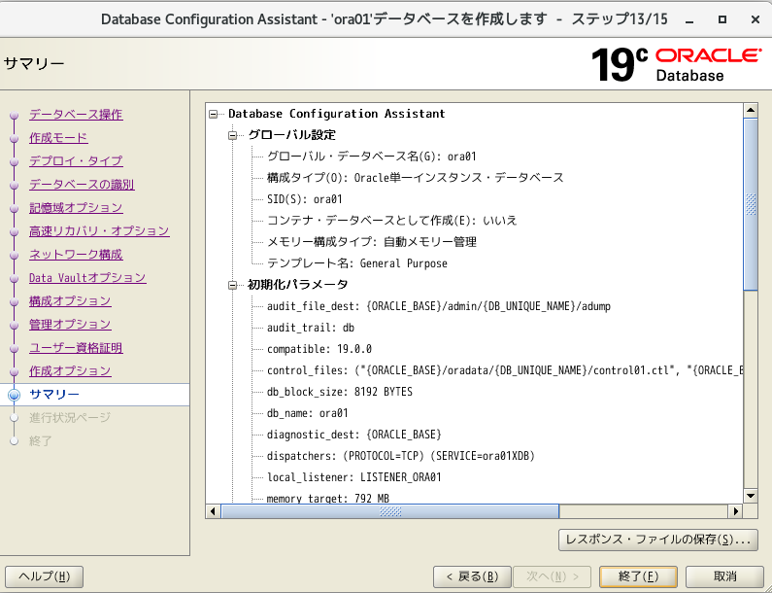Open the Data Vaultオプション step

[87, 277]
